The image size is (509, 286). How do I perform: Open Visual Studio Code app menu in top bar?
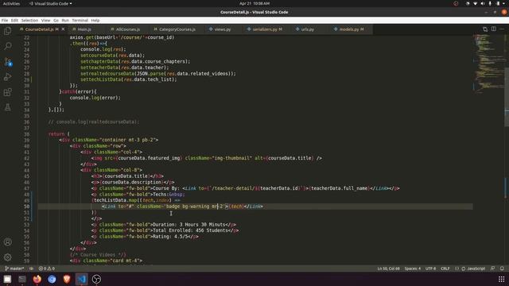pyautogui.click(x=51, y=3)
